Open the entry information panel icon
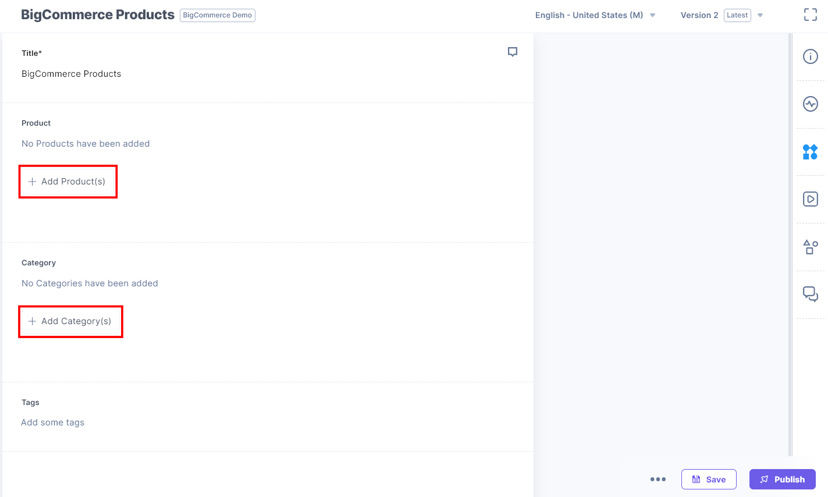 pyautogui.click(x=811, y=56)
